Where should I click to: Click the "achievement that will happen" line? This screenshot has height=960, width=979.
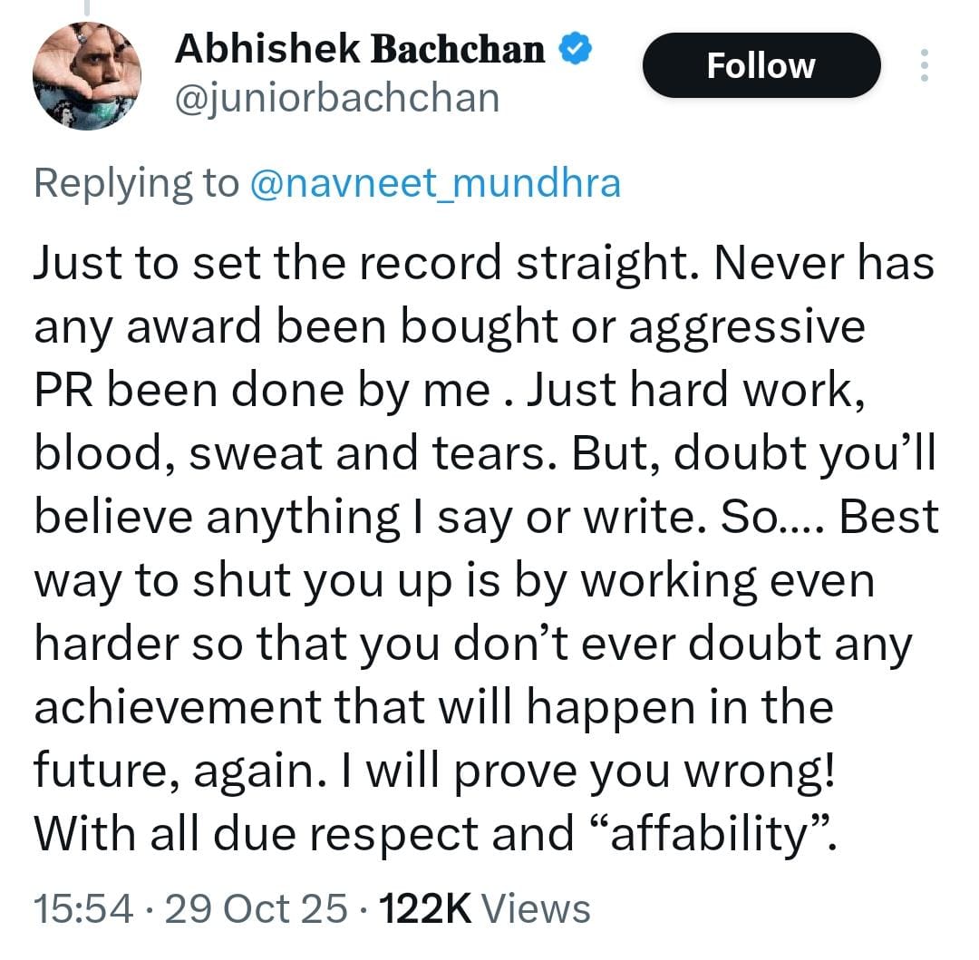(363, 706)
